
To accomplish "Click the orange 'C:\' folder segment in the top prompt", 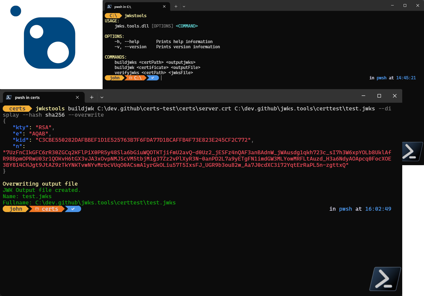I will (136, 78).
